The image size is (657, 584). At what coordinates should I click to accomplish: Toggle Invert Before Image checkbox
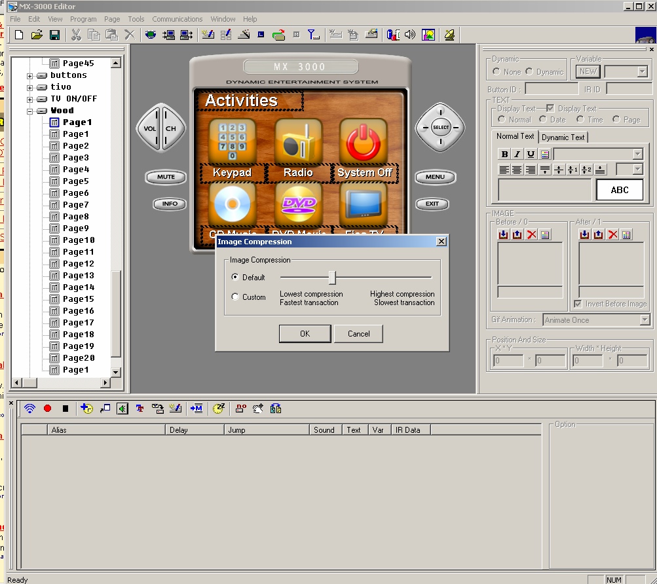[578, 304]
